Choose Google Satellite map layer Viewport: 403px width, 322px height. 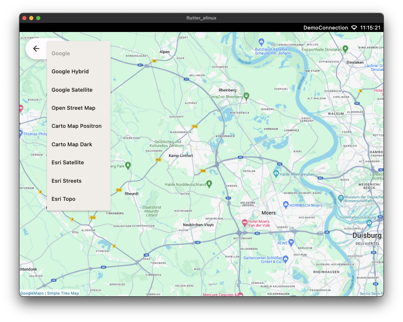click(79, 90)
